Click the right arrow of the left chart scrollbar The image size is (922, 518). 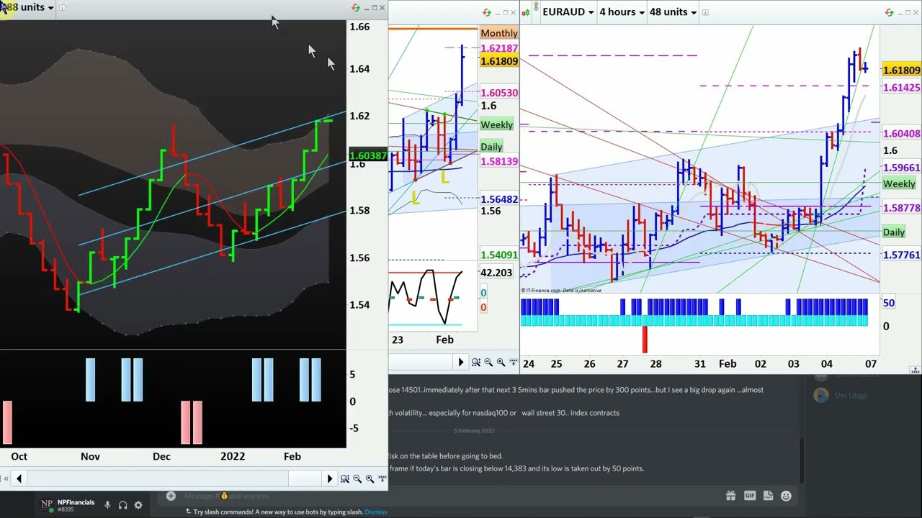click(x=330, y=479)
